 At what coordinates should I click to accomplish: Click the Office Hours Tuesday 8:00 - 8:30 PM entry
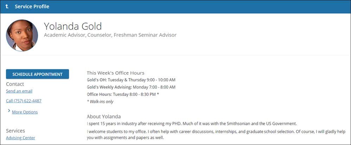123,94
